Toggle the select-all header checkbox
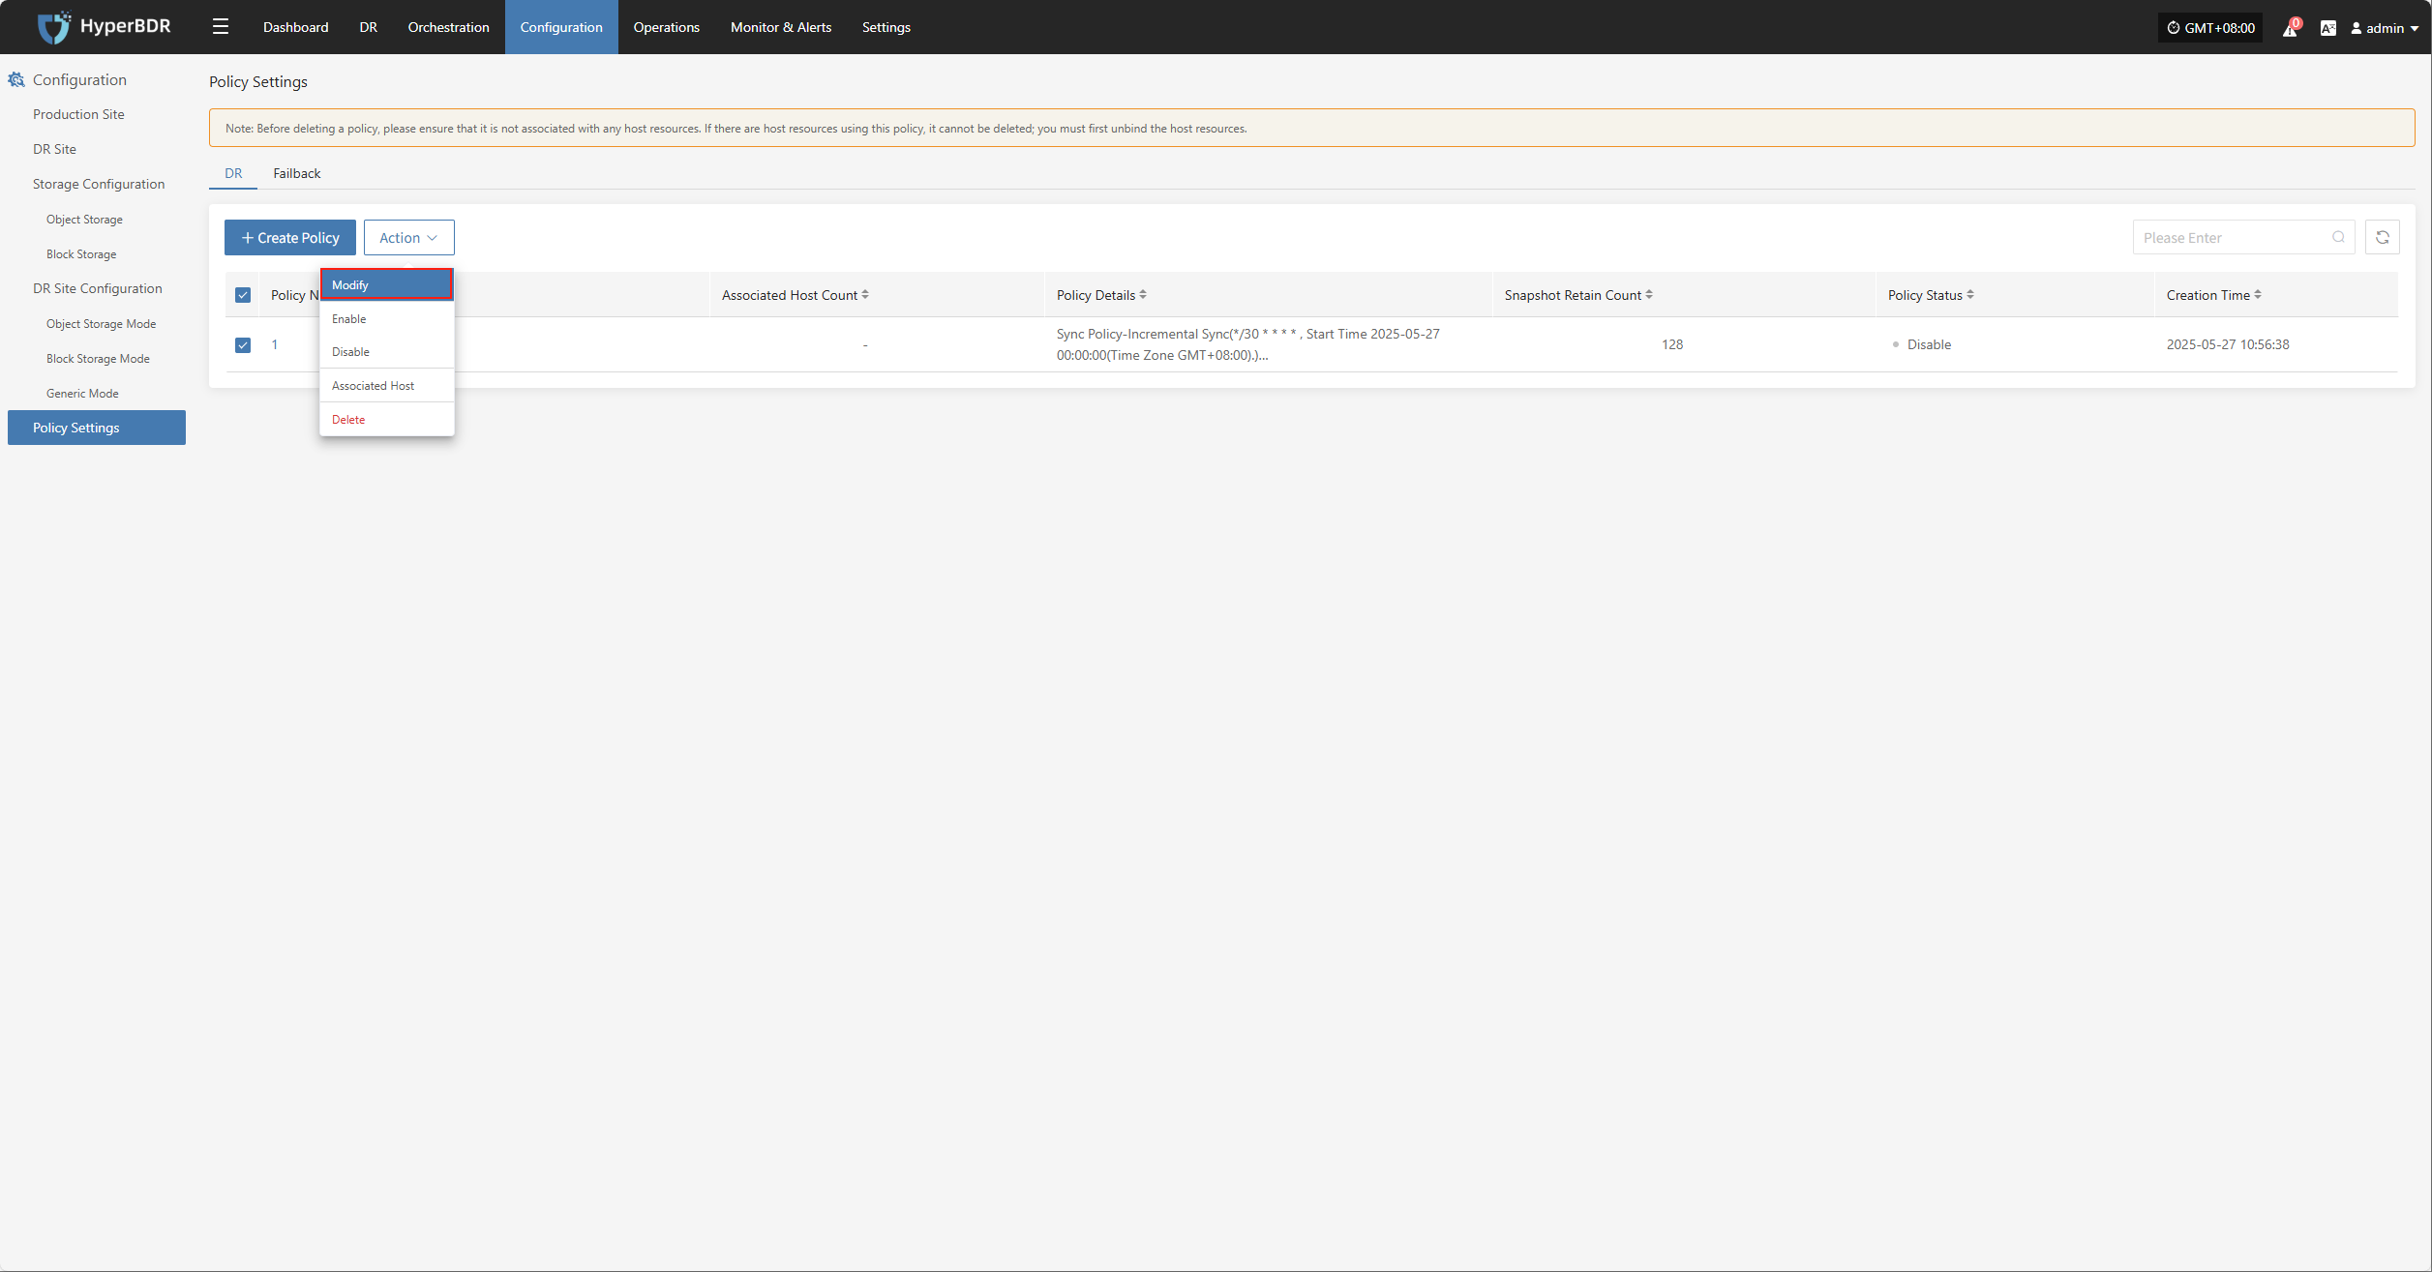 243,295
